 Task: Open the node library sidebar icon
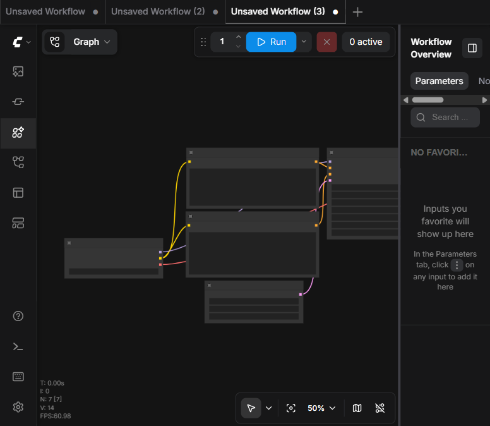coord(18,102)
